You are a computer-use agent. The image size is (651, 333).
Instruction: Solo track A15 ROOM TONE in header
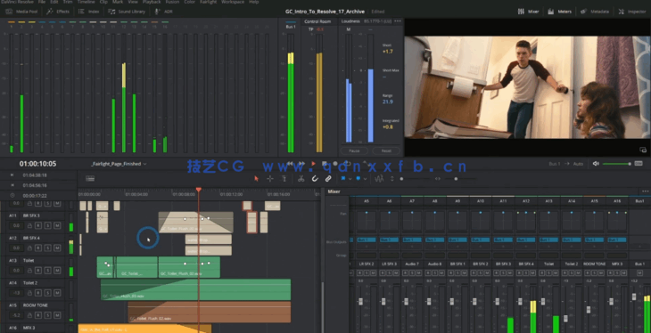(48, 315)
